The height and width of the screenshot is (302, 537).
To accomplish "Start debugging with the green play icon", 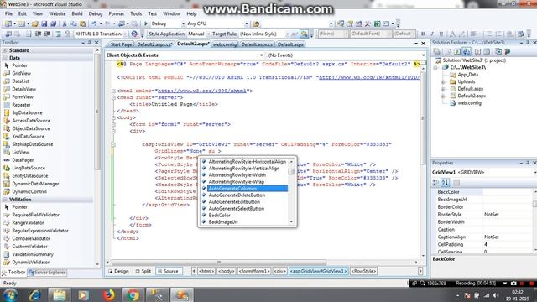I will (x=146, y=23).
